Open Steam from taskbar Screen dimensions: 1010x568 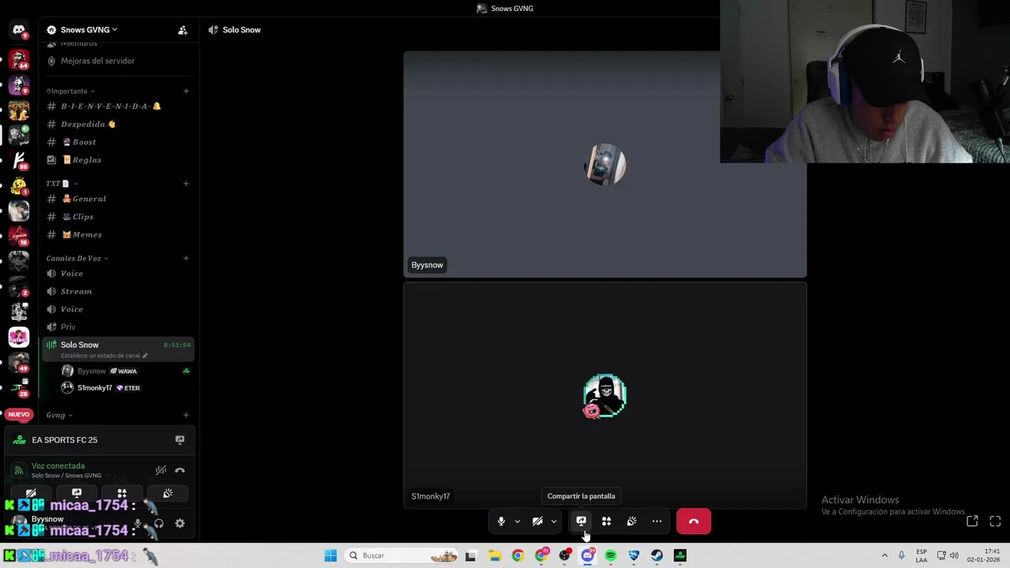click(x=656, y=555)
